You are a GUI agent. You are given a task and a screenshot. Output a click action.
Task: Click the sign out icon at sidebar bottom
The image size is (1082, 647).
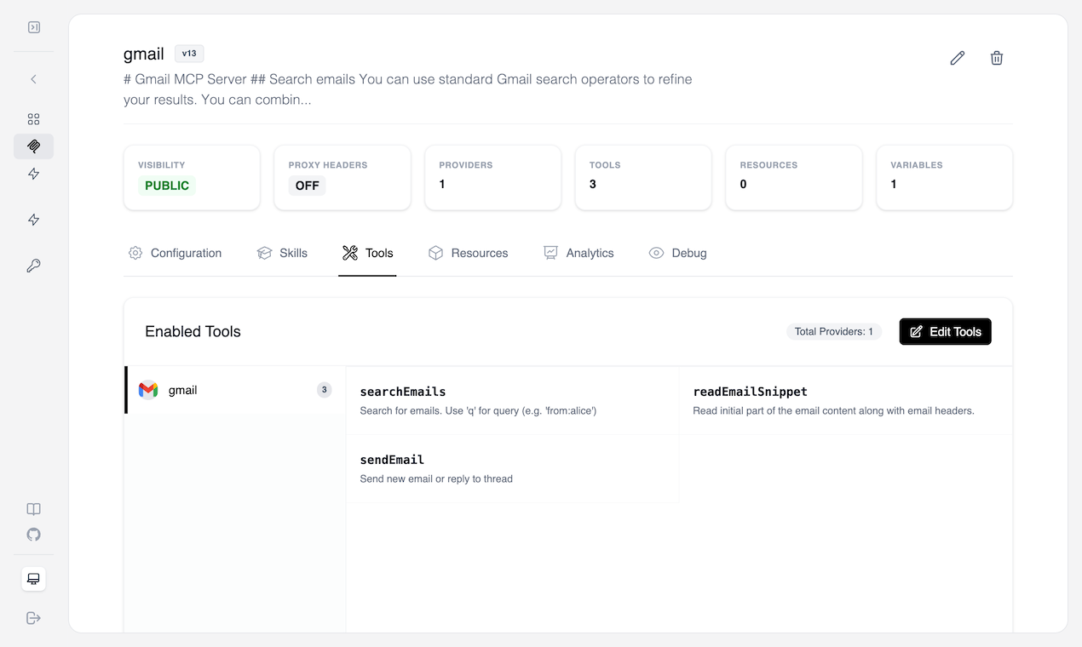pyautogui.click(x=33, y=617)
